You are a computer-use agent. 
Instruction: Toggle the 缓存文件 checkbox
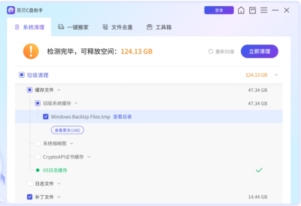click(30, 90)
